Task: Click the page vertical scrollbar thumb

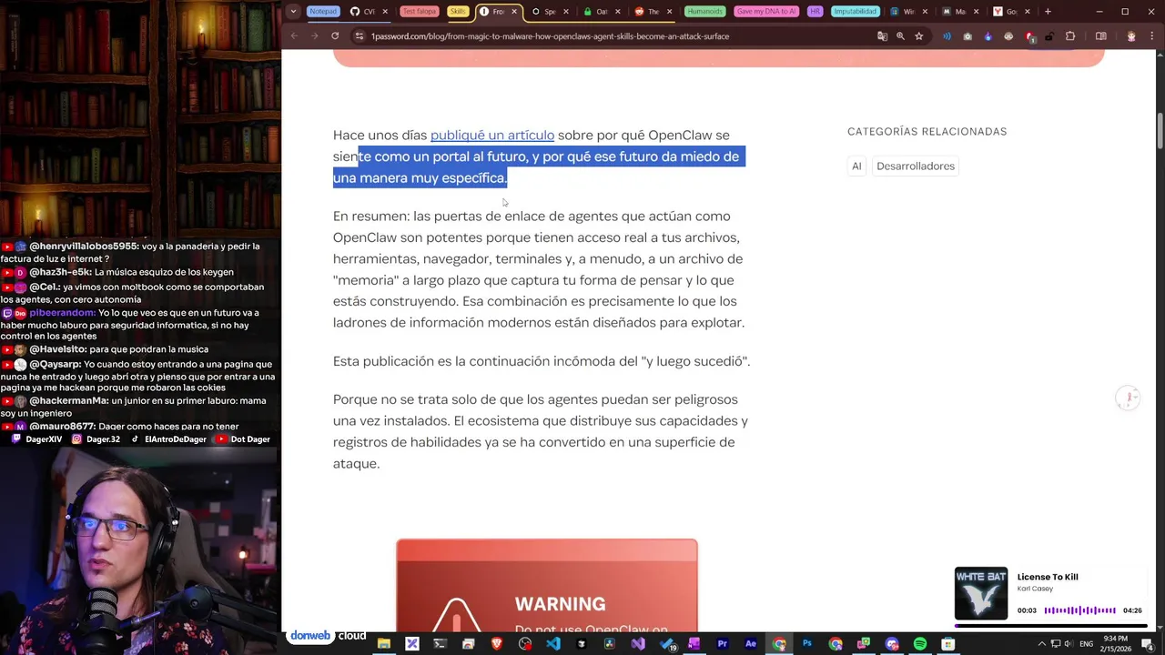Action: (x=1160, y=132)
